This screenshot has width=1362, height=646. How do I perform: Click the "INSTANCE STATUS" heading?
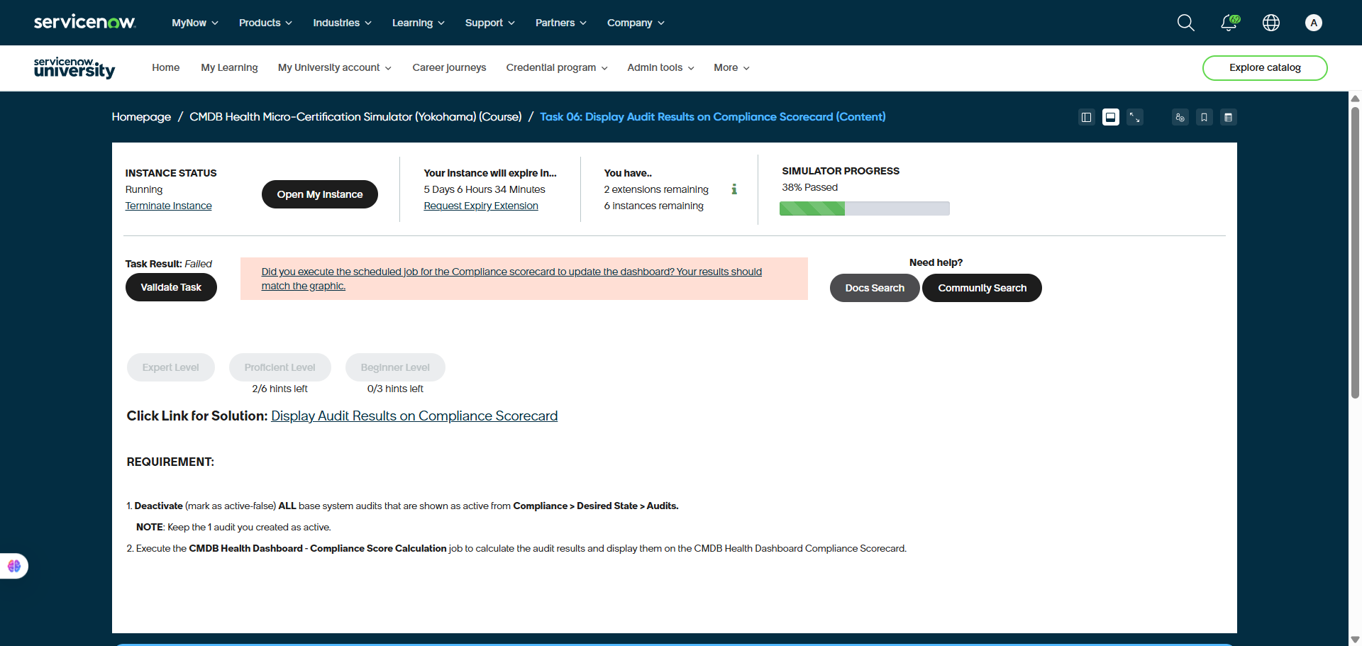pos(171,173)
